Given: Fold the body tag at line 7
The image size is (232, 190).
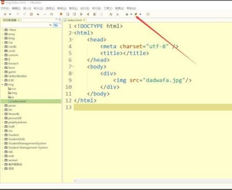Looking at the screenshot, I should pos(73,67).
